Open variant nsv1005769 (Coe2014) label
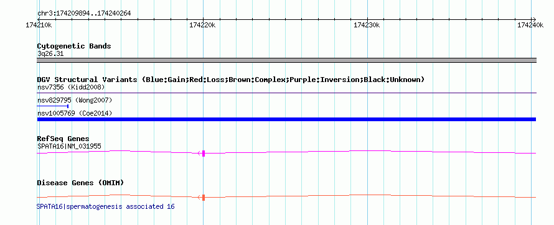 point(75,113)
